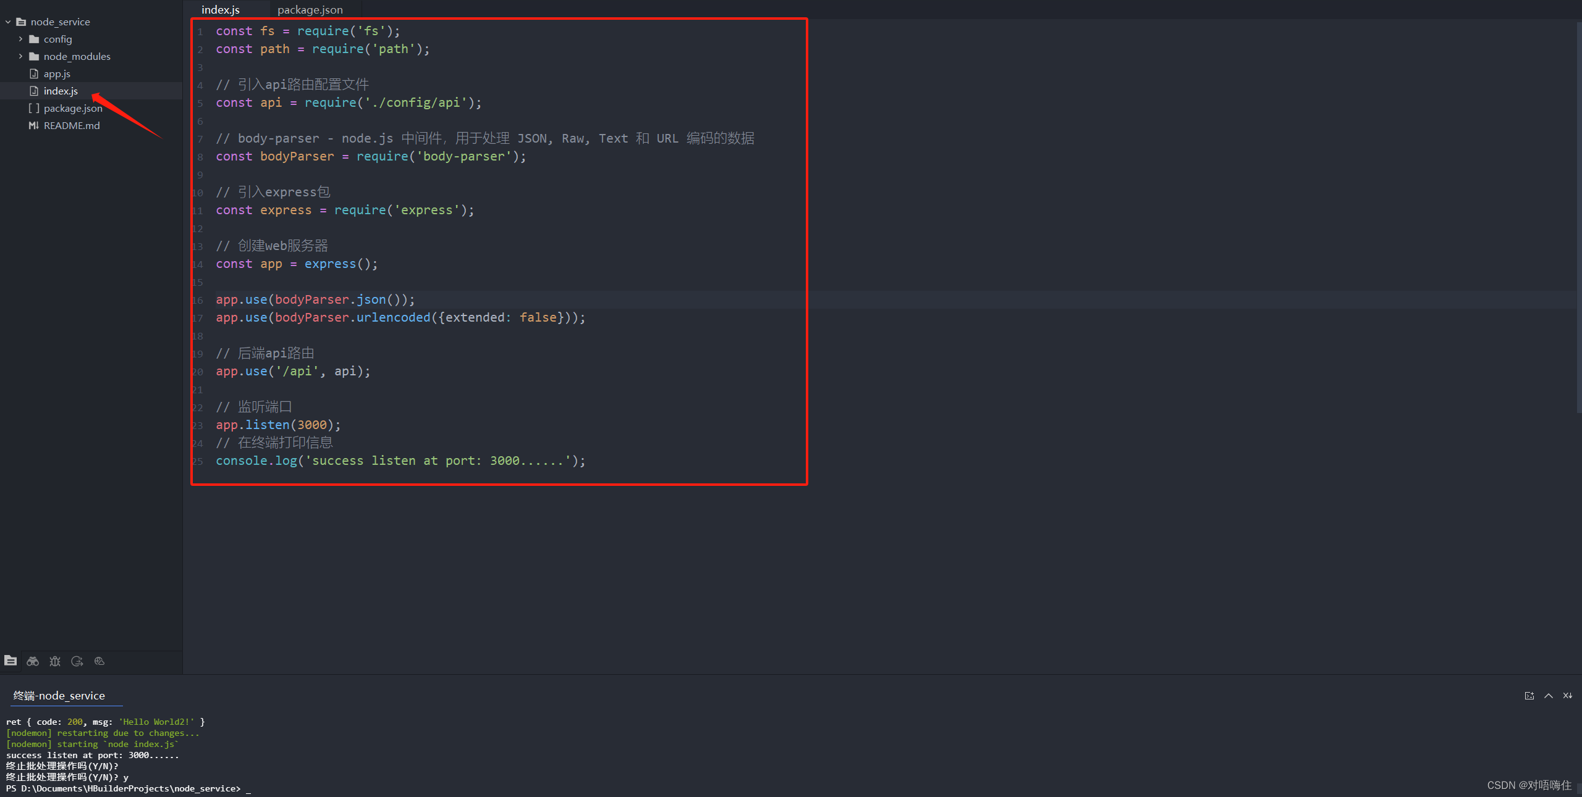Select the 终端-node_service terminal tab
This screenshot has height=797, width=1582.
pos(59,696)
